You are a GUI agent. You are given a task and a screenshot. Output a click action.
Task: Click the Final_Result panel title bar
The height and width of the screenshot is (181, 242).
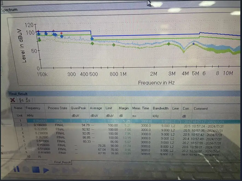click(x=124, y=94)
